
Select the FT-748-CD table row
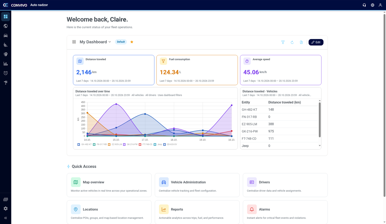[x=279, y=139]
